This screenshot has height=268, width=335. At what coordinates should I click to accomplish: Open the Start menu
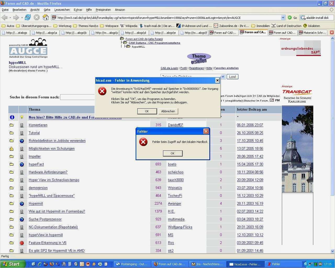click(13, 264)
